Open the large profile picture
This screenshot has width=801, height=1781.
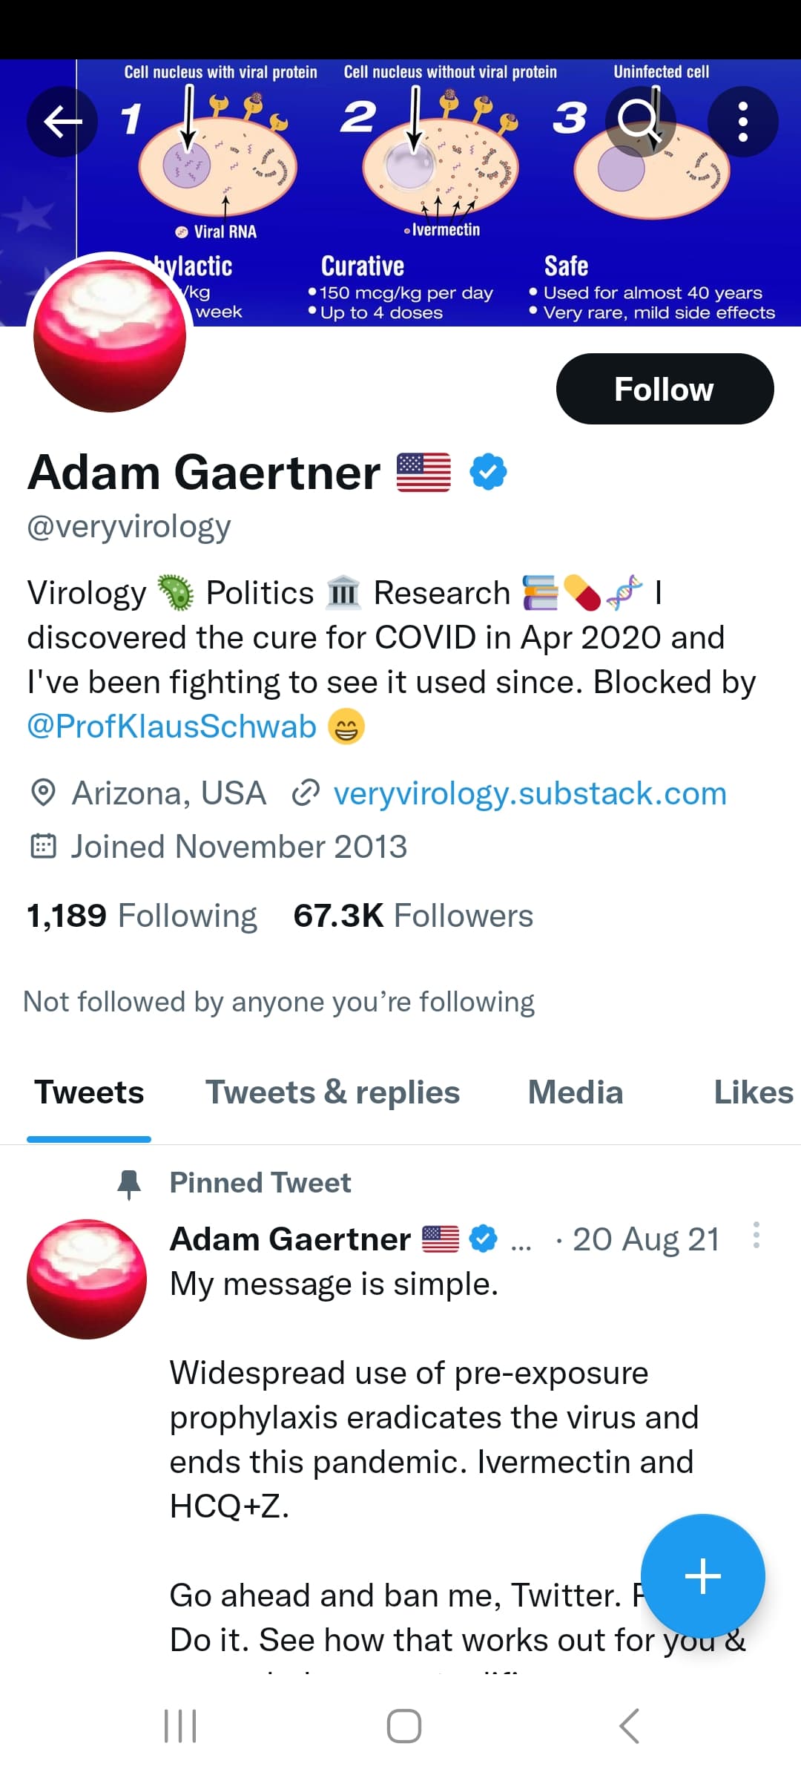pyautogui.click(x=110, y=335)
